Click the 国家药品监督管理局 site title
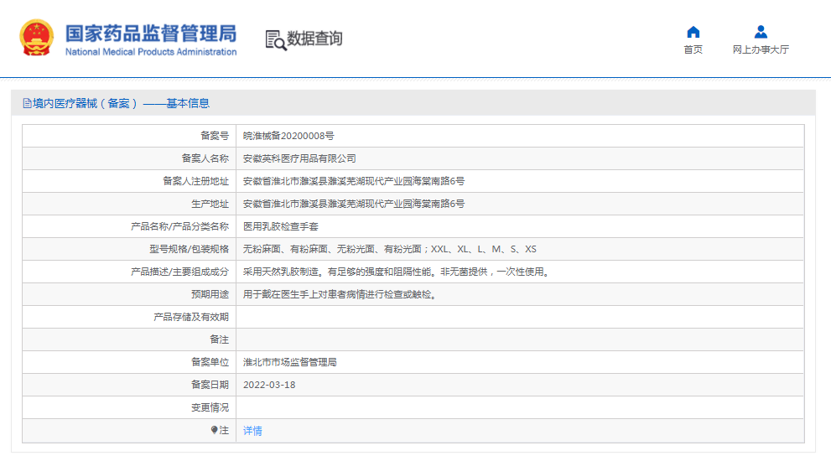 point(151,34)
